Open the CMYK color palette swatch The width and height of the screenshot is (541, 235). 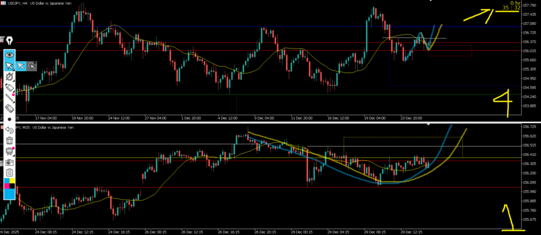pyautogui.click(x=9, y=183)
